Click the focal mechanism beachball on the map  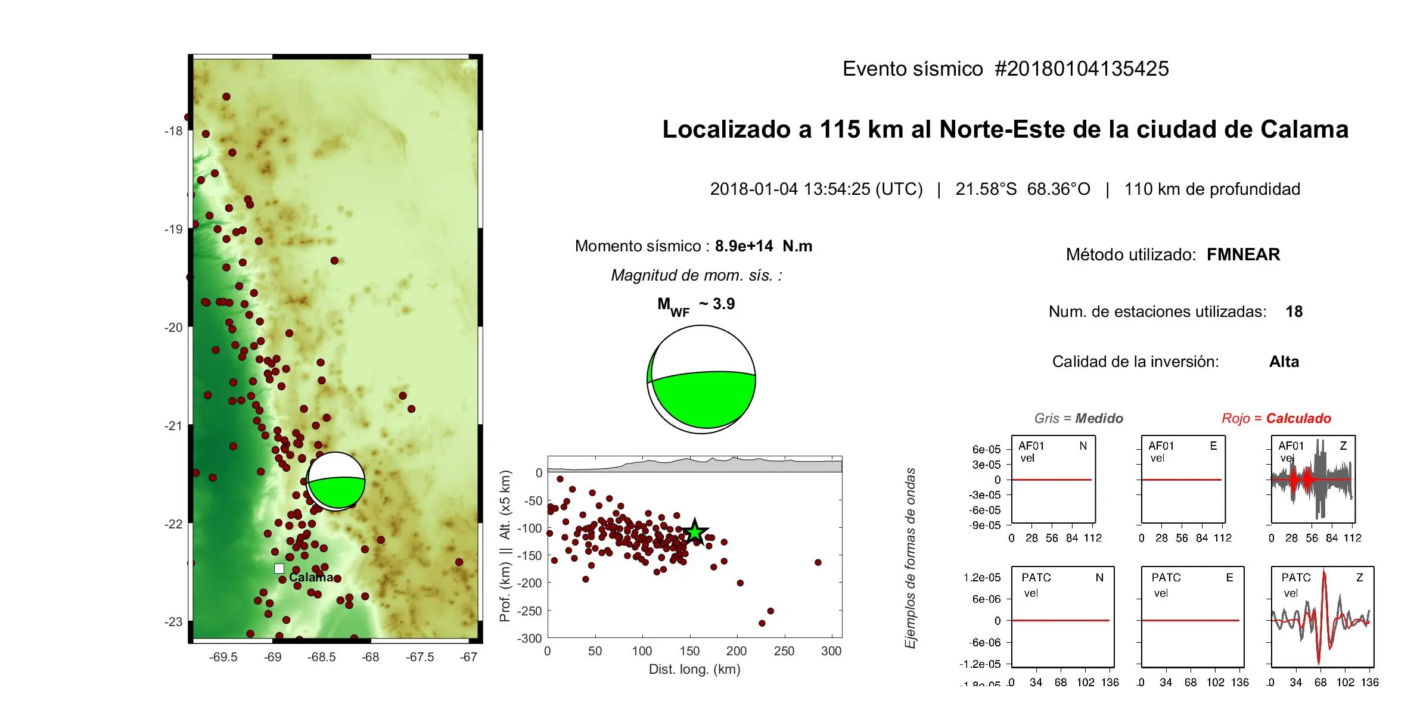click(335, 481)
